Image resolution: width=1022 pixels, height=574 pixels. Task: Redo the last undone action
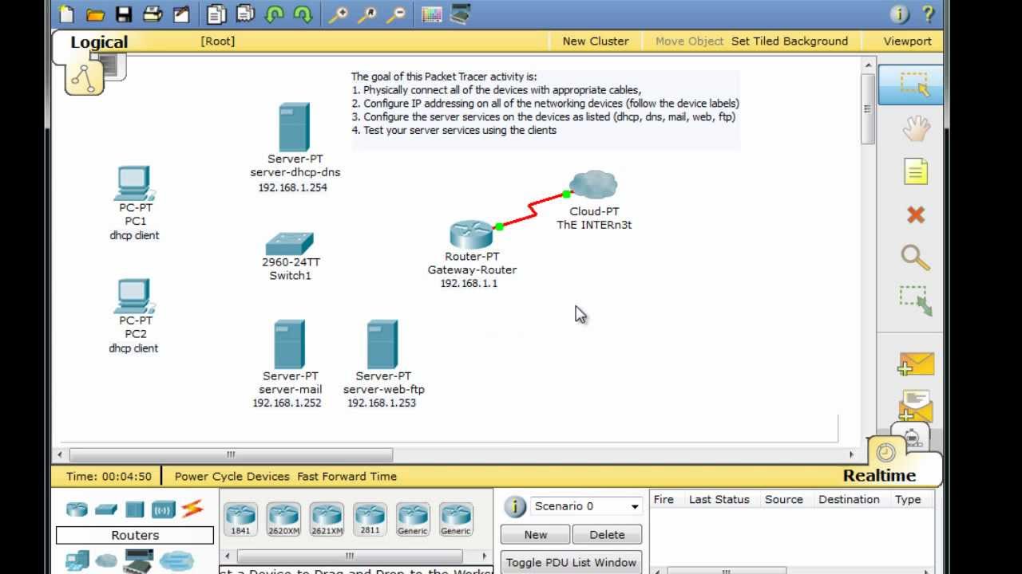(303, 14)
